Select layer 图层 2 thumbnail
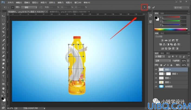191x110 pixels. pyautogui.click(x=161, y=78)
